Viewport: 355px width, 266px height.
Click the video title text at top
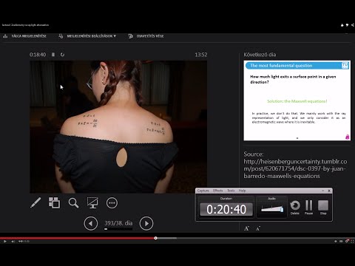click(x=25, y=25)
